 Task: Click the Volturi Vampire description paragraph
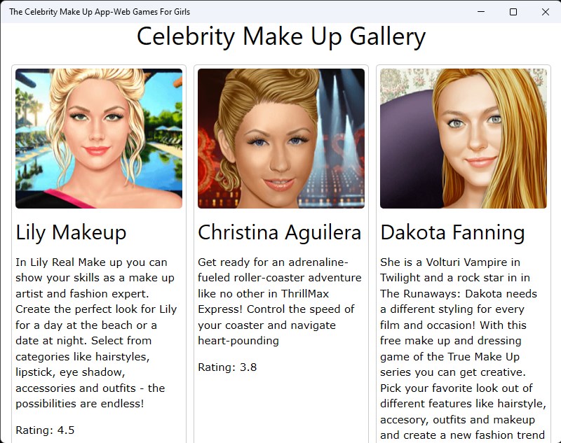coord(464,349)
